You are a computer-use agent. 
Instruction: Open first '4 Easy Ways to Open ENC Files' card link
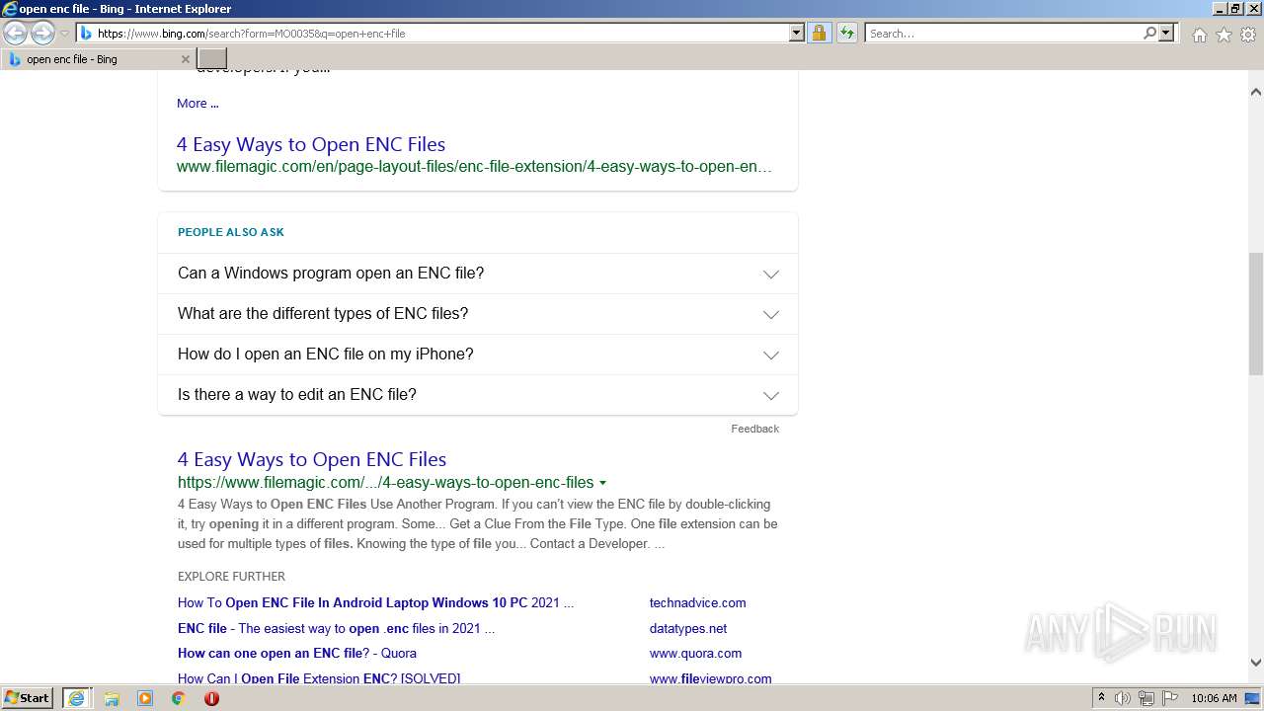point(311,144)
